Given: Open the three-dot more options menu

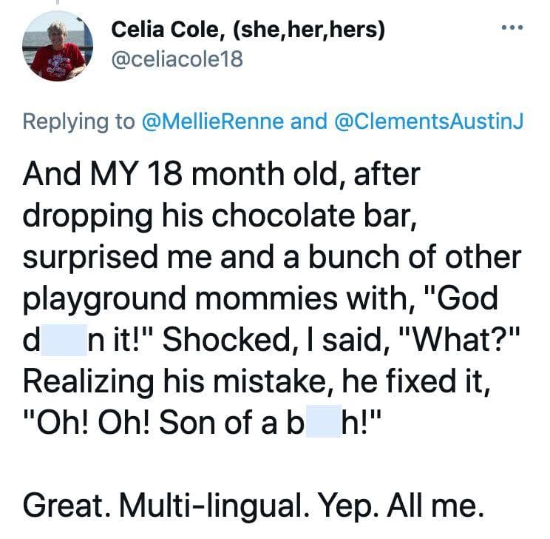Looking at the screenshot, I should tap(512, 27).
